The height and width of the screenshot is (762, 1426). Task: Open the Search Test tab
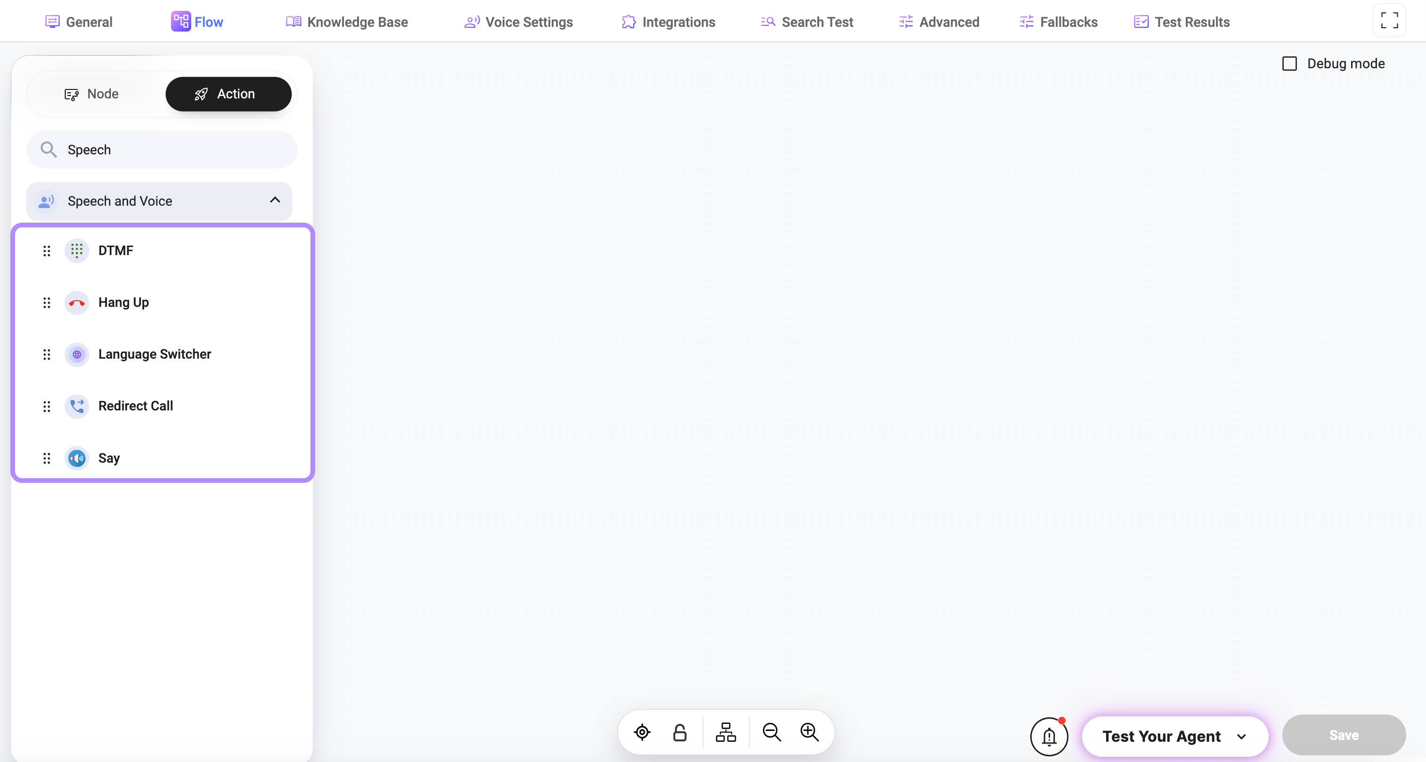807,22
